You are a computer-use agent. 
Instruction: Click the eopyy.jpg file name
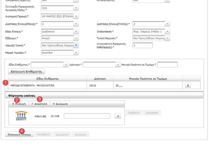40,116
